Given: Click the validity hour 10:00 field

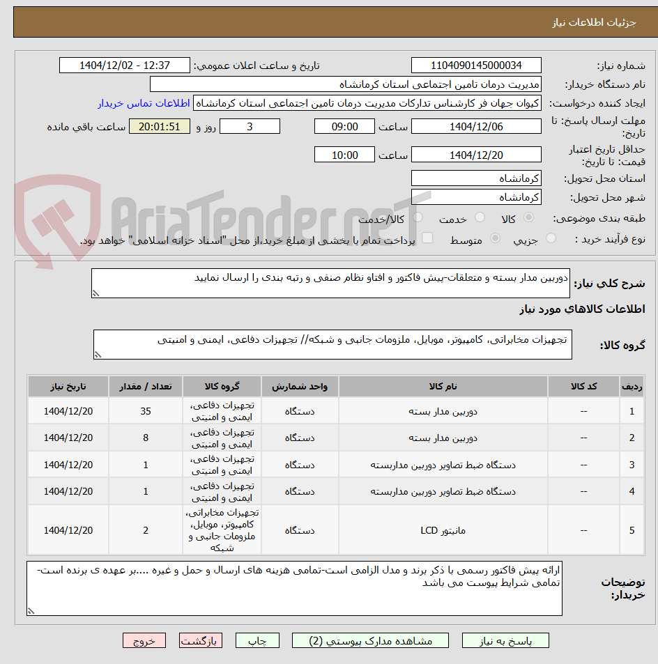Looking at the screenshot, I should (344, 155).
